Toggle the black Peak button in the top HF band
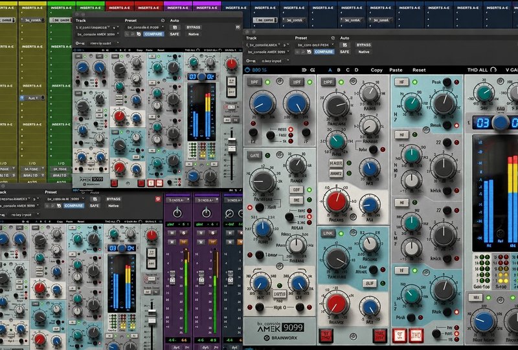The image size is (518, 350). click(x=447, y=82)
